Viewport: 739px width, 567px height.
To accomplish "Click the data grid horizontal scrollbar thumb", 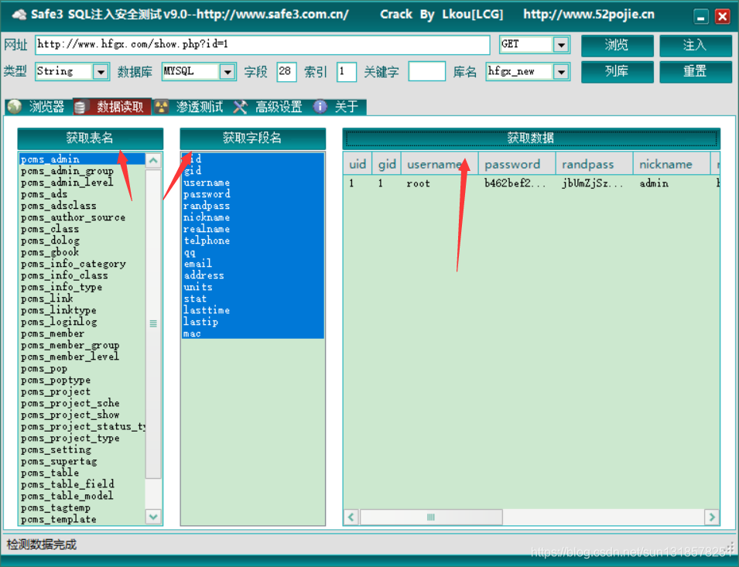I will tap(431, 517).
